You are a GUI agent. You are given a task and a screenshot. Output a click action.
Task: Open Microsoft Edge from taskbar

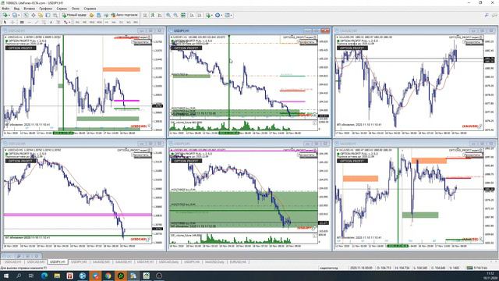tap(44, 276)
